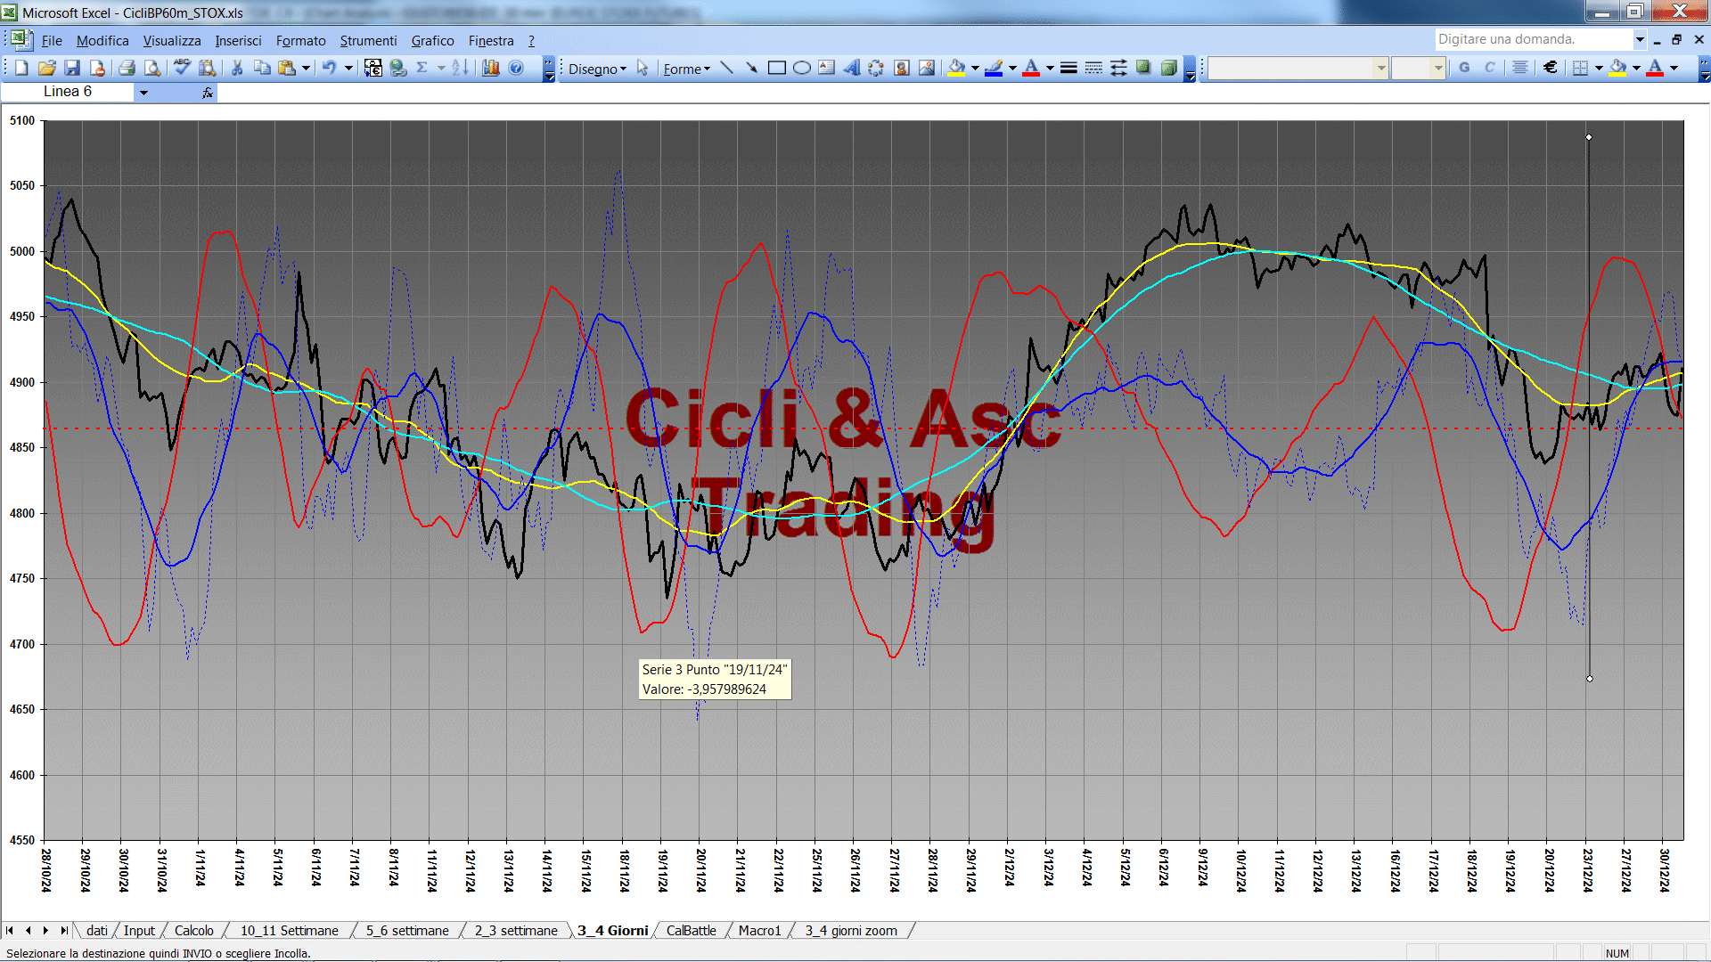The height and width of the screenshot is (962, 1711).
Task: Pick the Select Objects arrow tool
Action: pyautogui.click(x=643, y=68)
